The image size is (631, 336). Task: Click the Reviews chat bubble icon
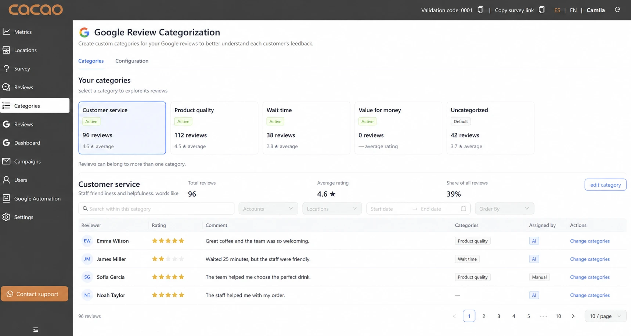pyautogui.click(x=6, y=87)
